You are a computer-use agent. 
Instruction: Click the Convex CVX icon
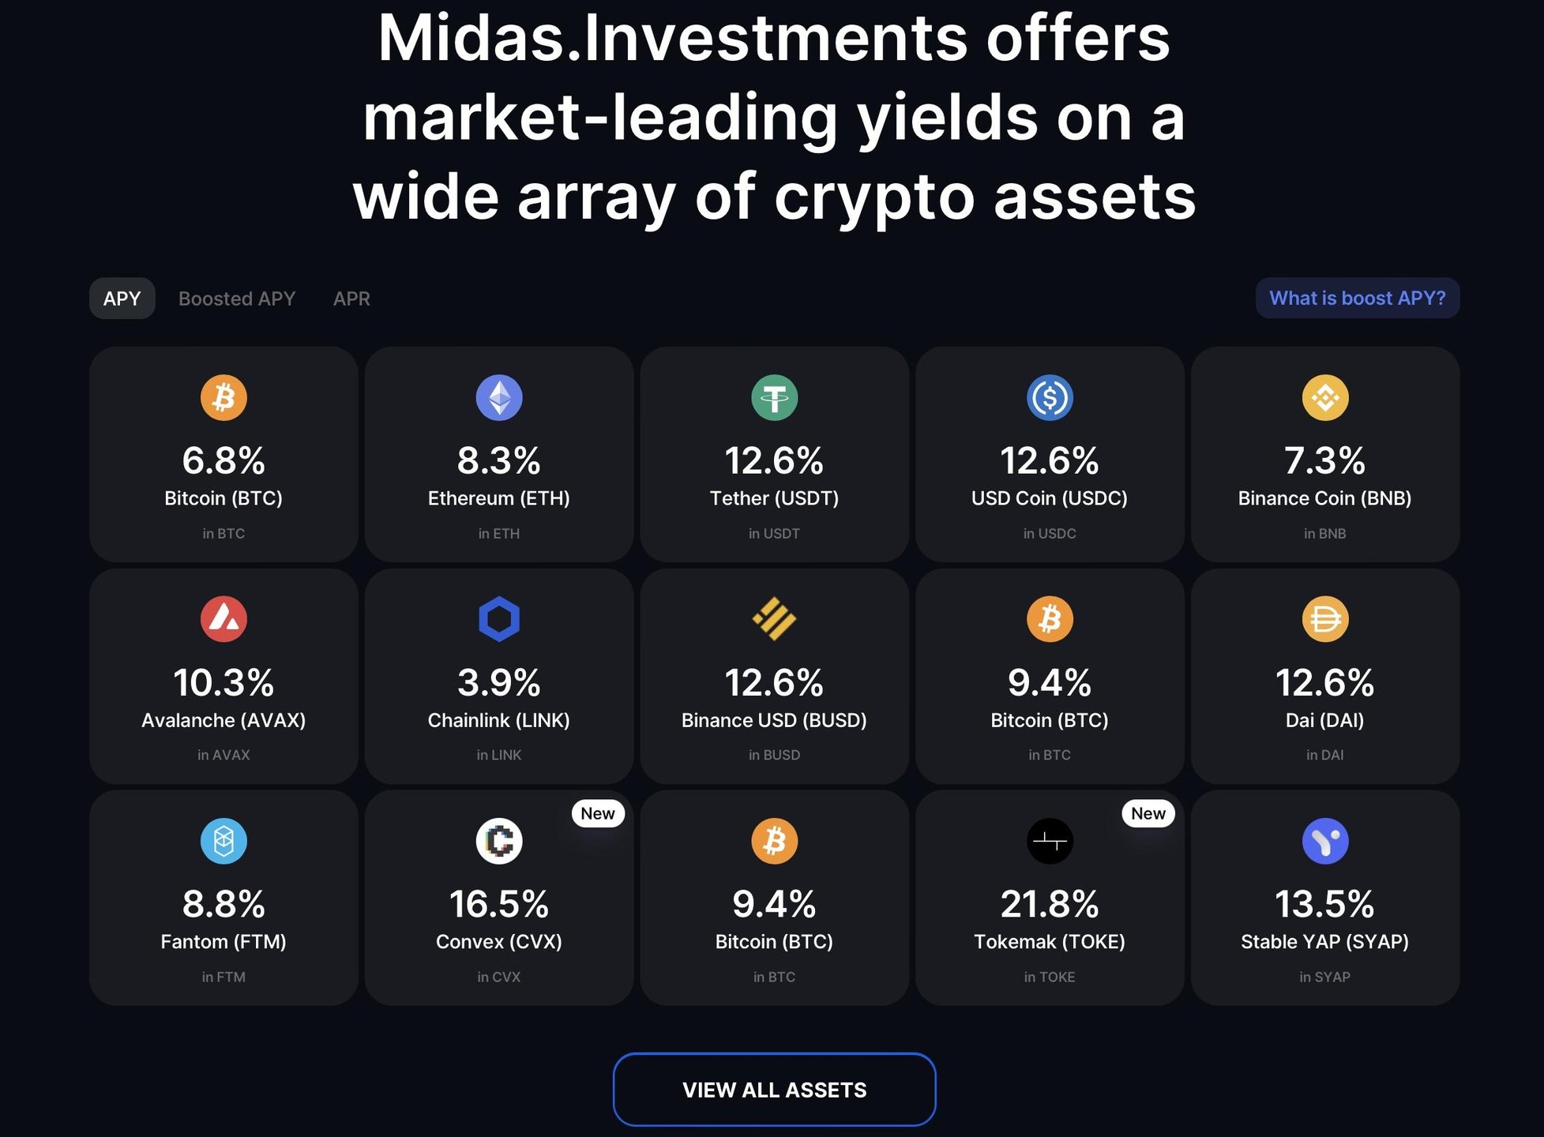pos(499,840)
